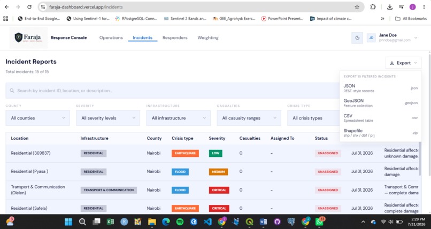The image size is (431, 229).
Task: Click the Casualties column header
Action: pos(250,138)
